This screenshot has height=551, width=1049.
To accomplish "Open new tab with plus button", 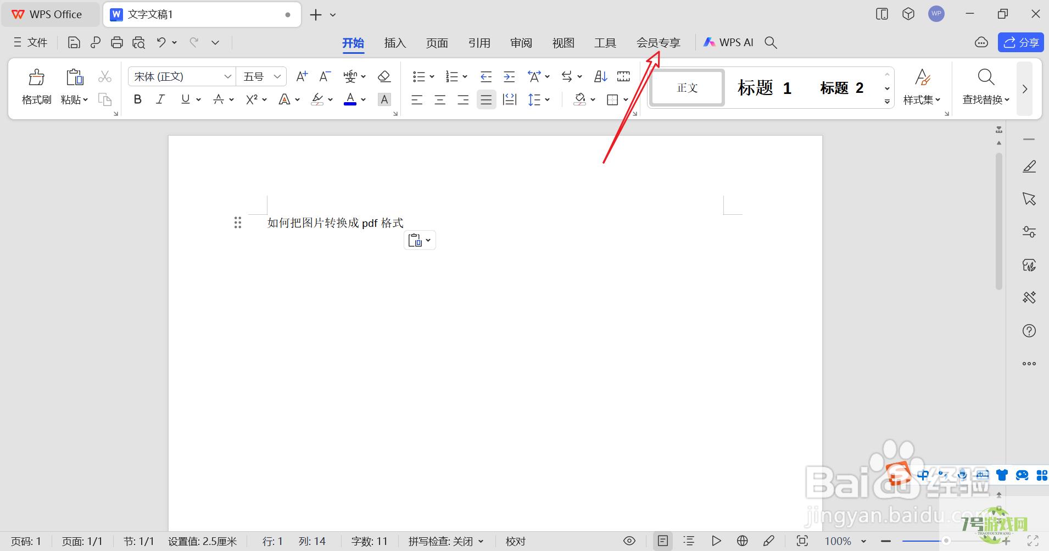I will (316, 15).
